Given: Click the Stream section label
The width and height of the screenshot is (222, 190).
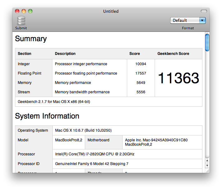Looking at the screenshot, I should click(24, 92).
